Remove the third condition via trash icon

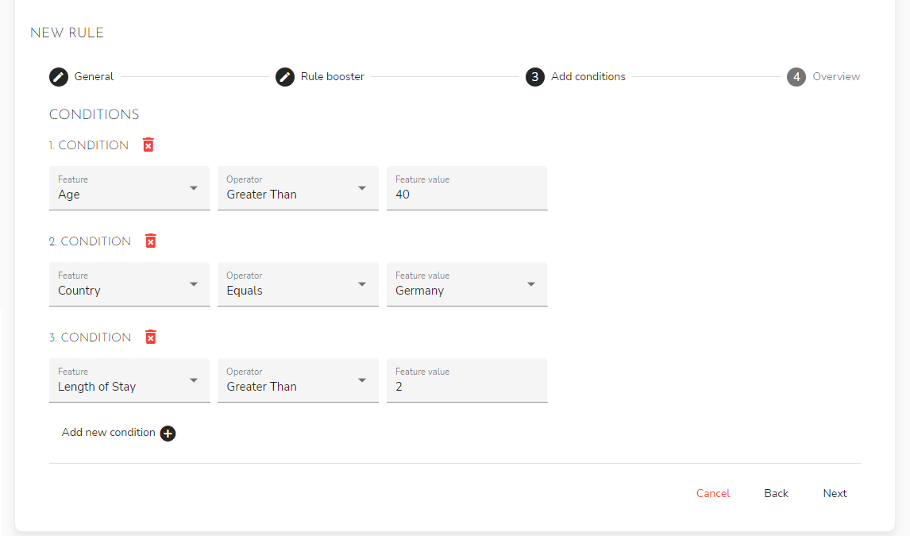pyautogui.click(x=151, y=337)
